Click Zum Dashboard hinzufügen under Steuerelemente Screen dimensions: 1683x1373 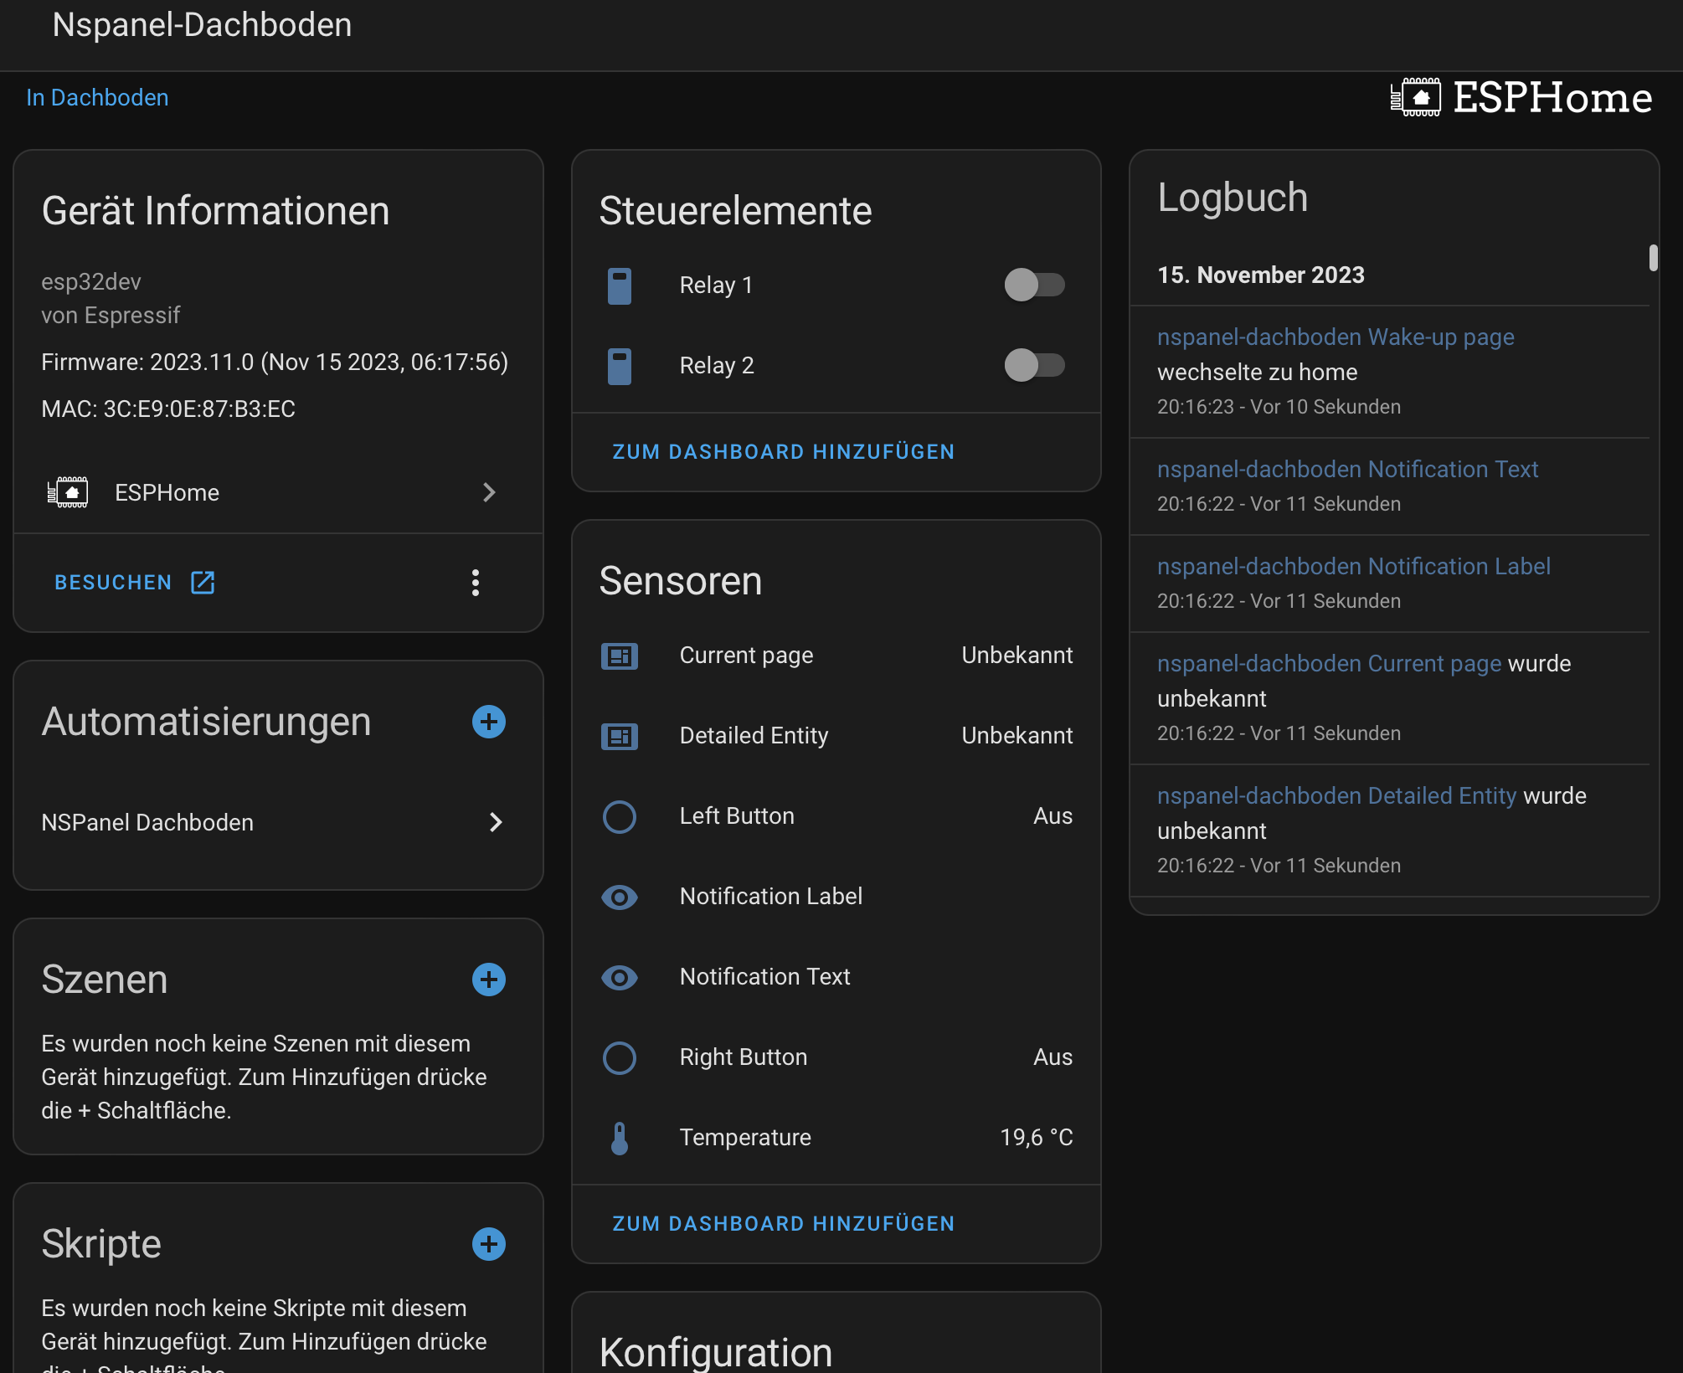click(782, 451)
